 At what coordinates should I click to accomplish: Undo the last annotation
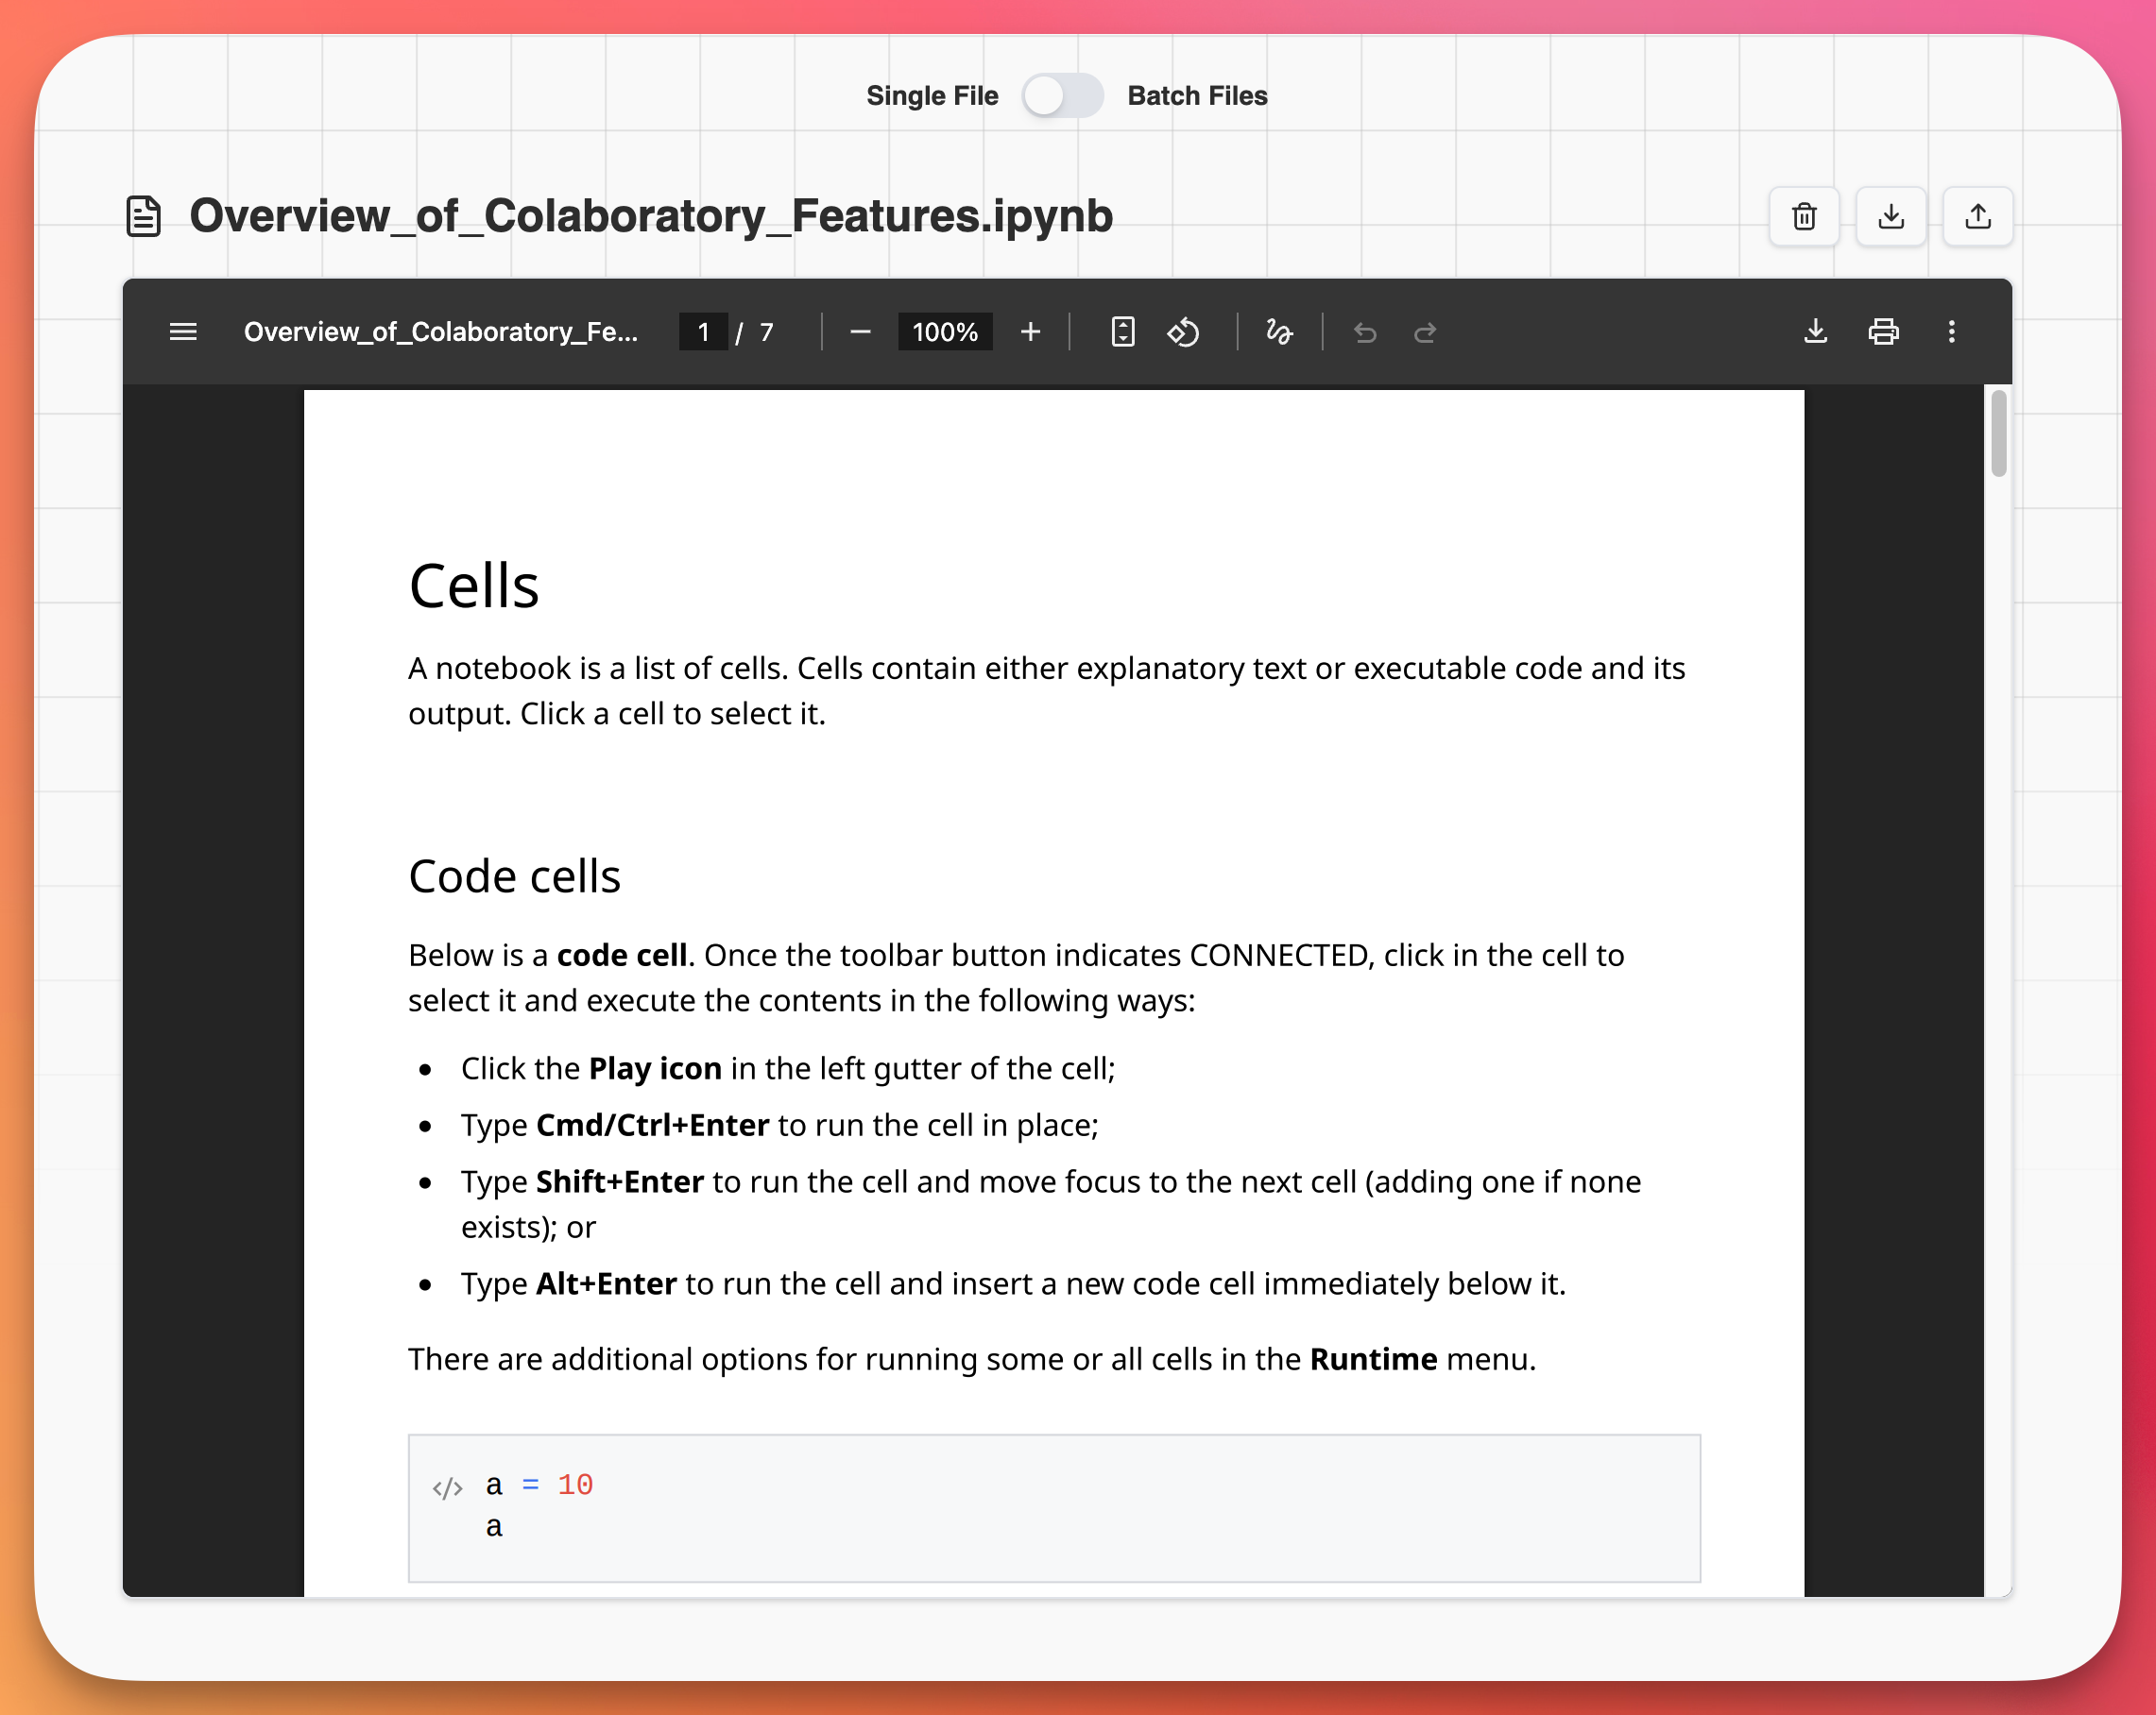pyautogui.click(x=1366, y=332)
